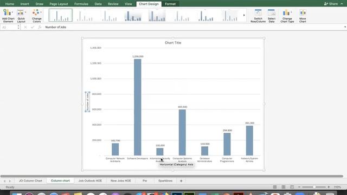Click the zoom out minus button
The width and height of the screenshot is (347, 195).
point(299,187)
